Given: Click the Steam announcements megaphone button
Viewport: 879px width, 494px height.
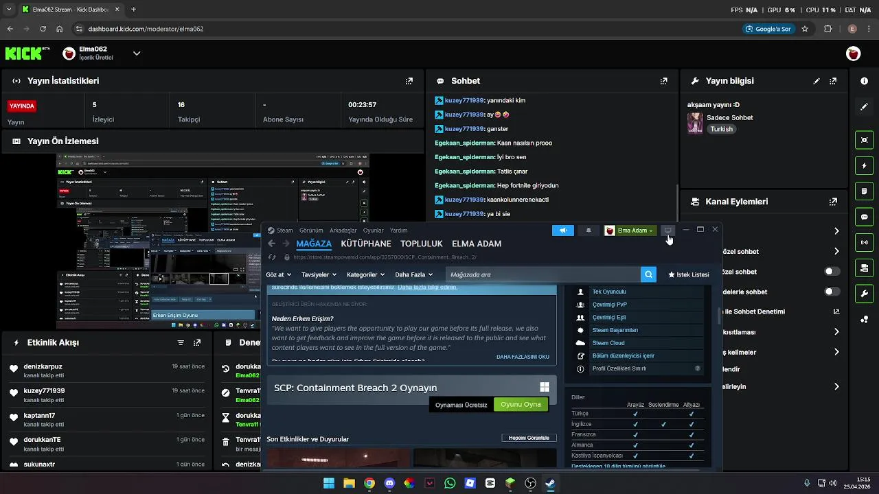Looking at the screenshot, I should (562, 231).
